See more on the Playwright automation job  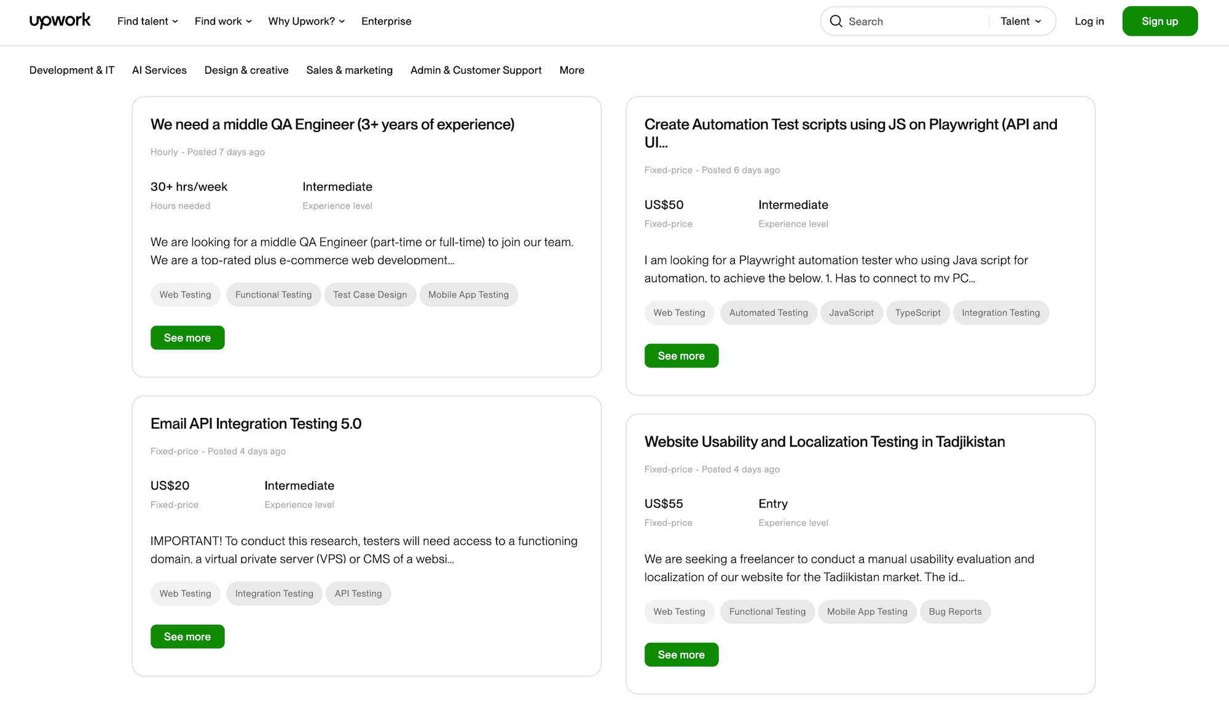tap(681, 356)
